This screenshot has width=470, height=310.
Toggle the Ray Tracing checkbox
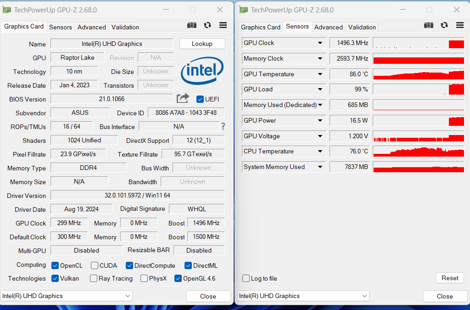tap(94, 278)
